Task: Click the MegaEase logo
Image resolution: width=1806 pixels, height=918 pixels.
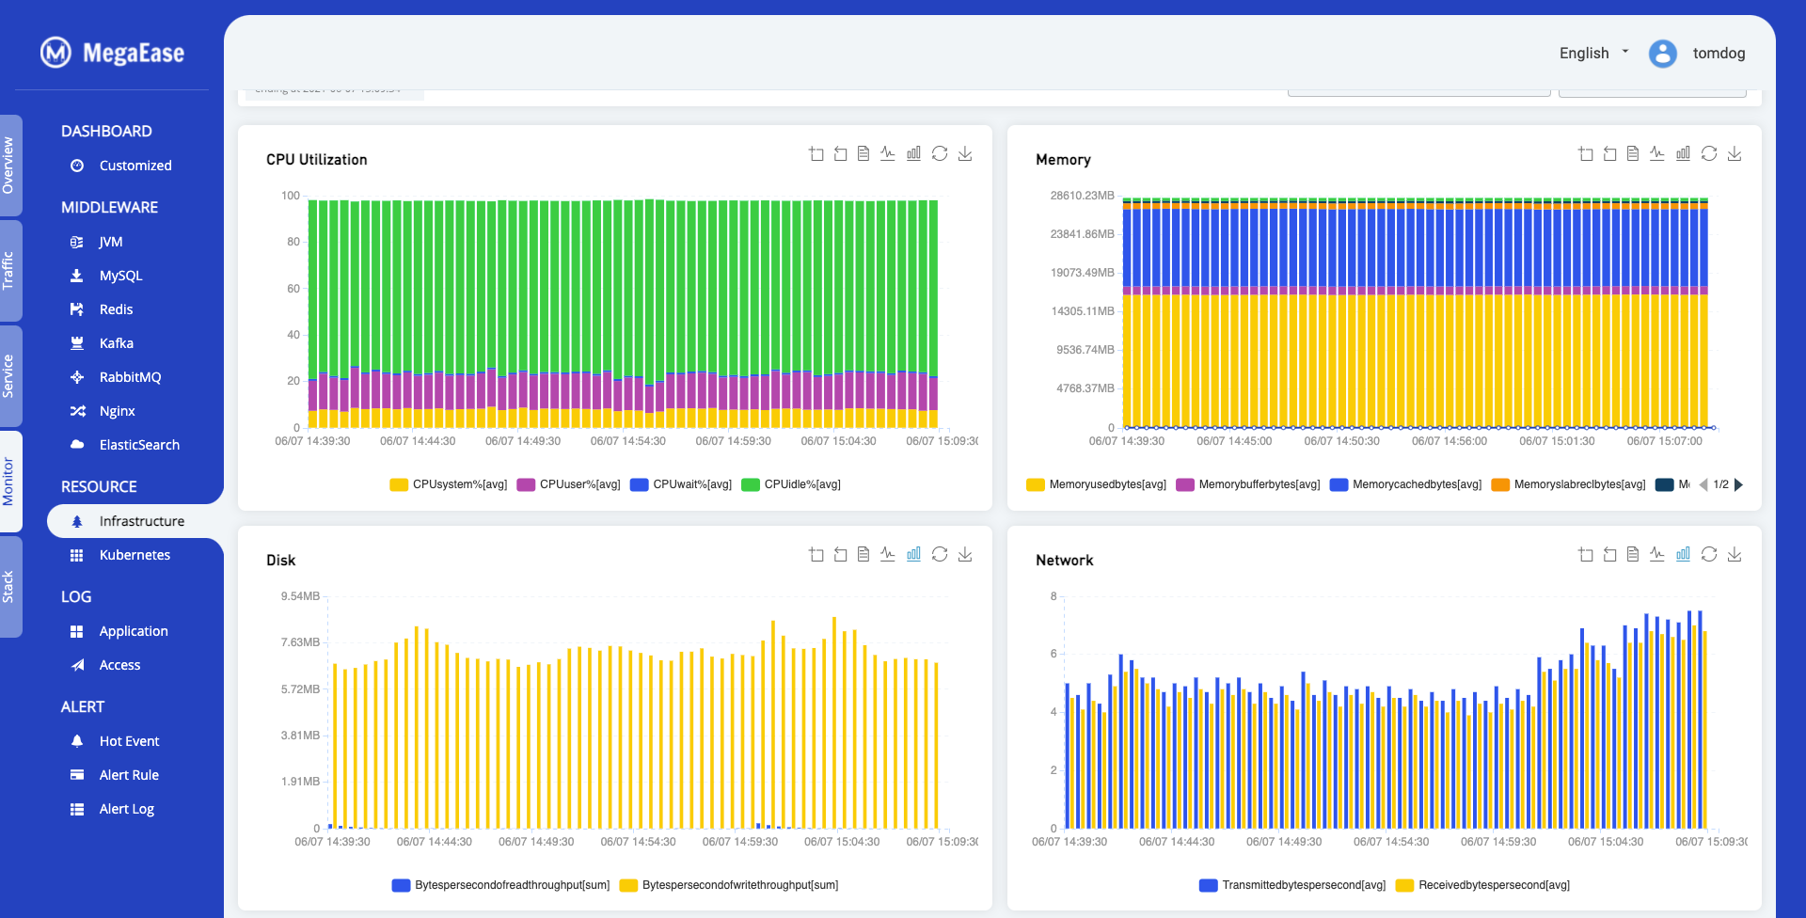Action: click(113, 53)
